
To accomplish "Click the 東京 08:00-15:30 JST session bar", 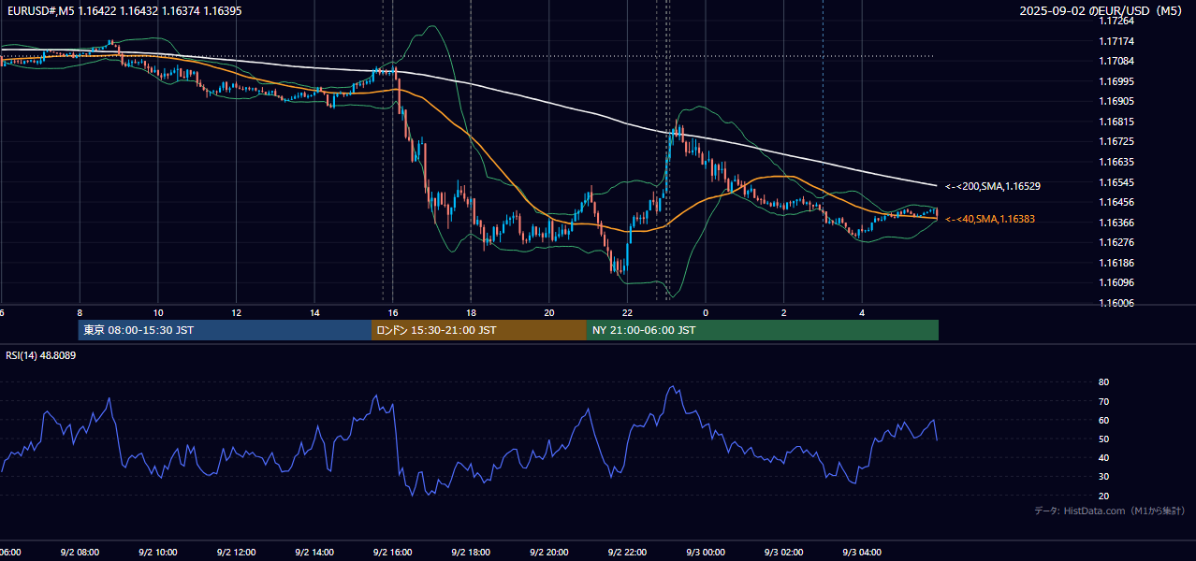I will 225,330.
